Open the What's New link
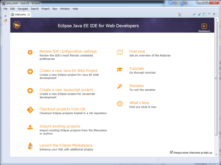 pos(139,103)
